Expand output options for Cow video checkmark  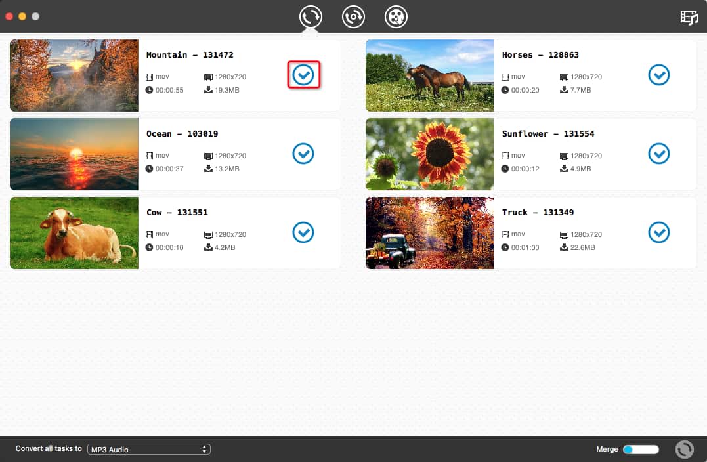[x=303, y=232]
